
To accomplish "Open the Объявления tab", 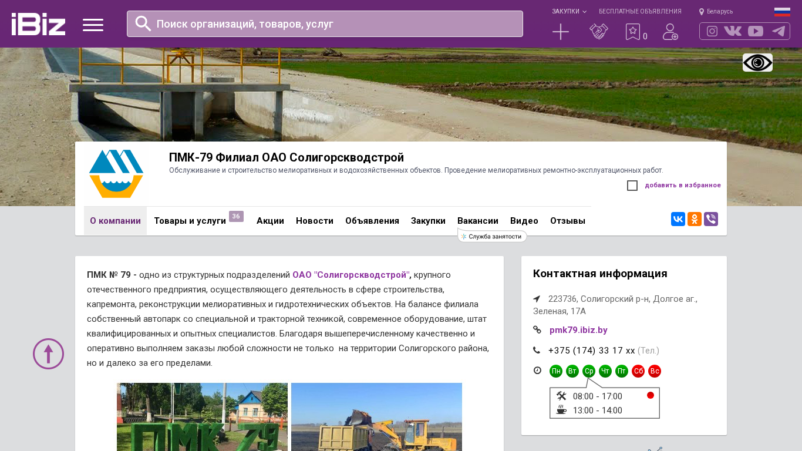I will pyautogui.click(x=372, y=221).
